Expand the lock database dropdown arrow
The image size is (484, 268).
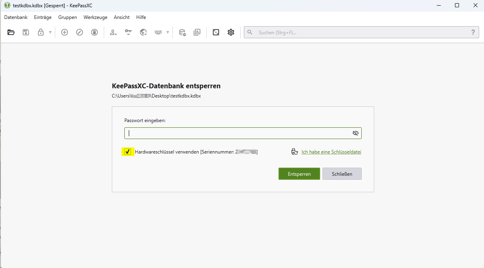click(x=50, y=32)
